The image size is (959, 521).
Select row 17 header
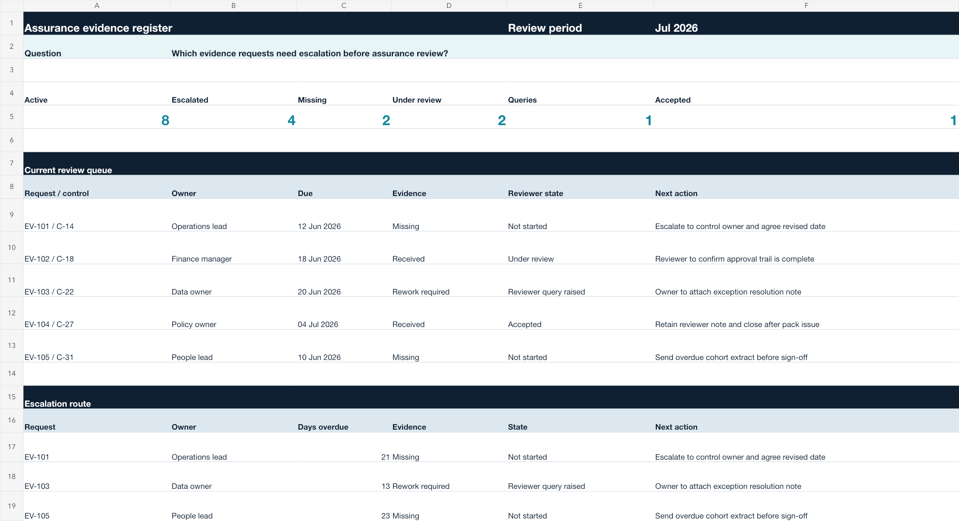pyautogui.click(x=12, y=447)
